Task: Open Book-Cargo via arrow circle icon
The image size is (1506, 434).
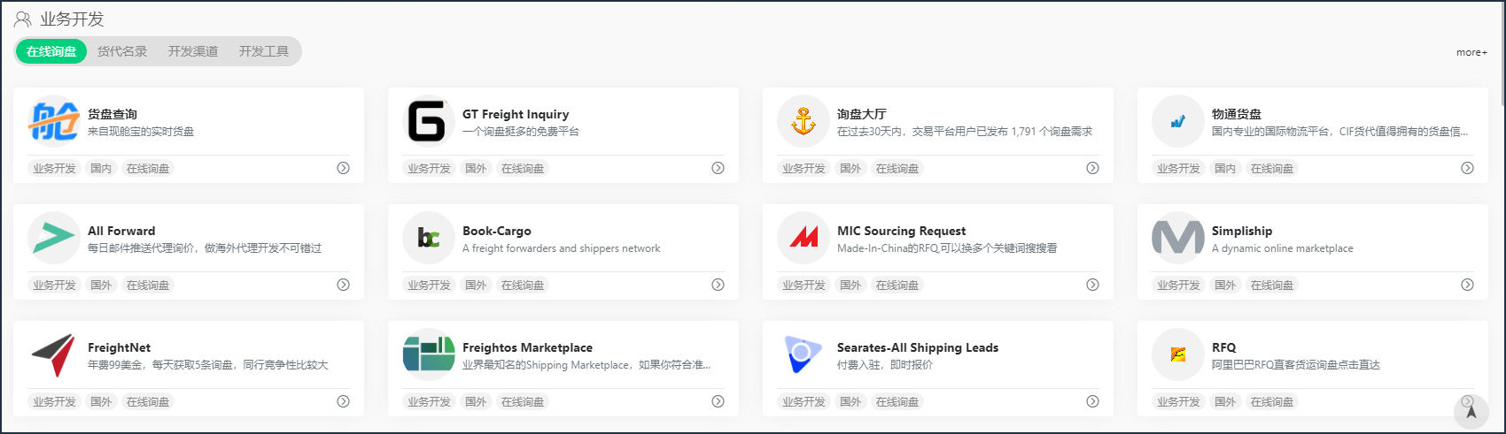Action: click(x=718, y=285)
